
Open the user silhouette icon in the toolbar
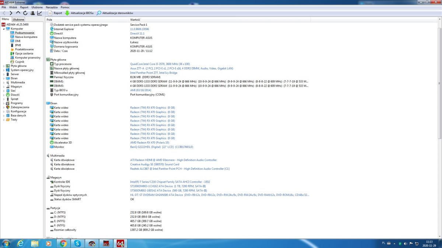click(32, 13)
